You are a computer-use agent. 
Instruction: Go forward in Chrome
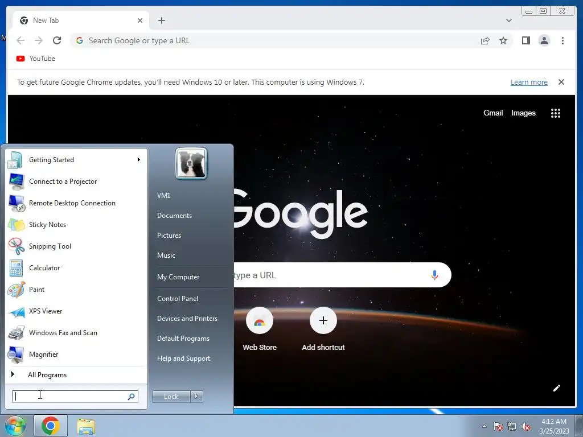click(x=39, y=40)
